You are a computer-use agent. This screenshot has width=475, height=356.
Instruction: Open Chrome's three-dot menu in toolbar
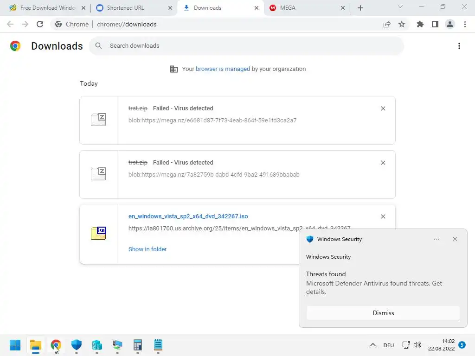[x=465, y=24]
